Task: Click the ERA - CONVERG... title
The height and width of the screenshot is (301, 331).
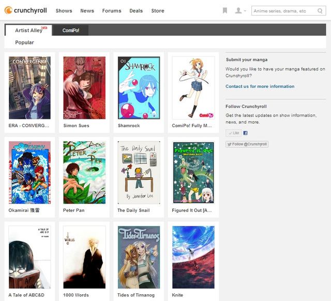Action: 29,126
